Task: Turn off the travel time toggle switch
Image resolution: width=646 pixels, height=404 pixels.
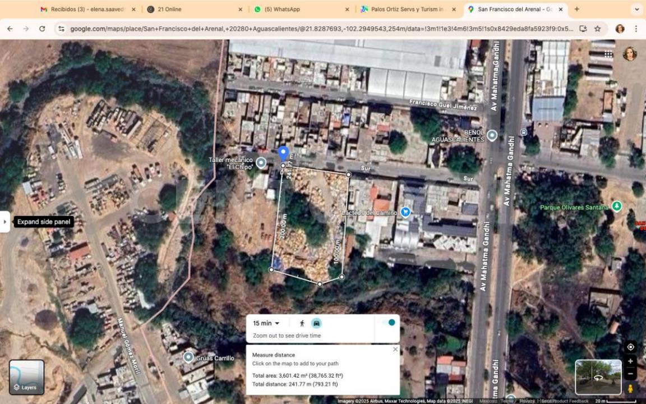Action: click(388, 323)
